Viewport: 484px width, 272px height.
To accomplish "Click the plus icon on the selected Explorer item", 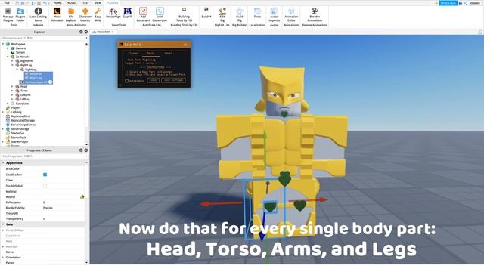I will [x=51, y=82].
